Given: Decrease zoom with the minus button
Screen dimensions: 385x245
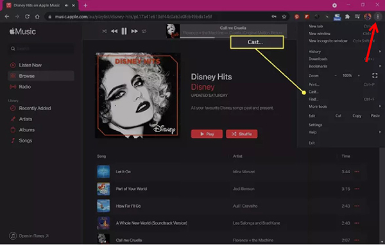Looking at the screenshot, I should [x=336, y=76].
